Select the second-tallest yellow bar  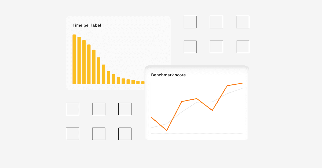[x=79, y=60]
